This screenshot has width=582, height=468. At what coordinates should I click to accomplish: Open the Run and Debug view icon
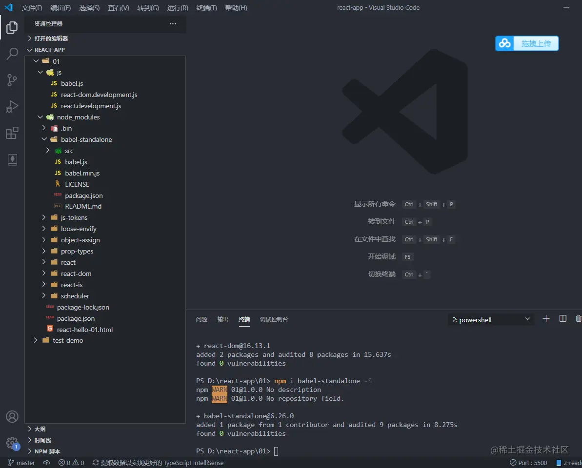coord(12,106)
